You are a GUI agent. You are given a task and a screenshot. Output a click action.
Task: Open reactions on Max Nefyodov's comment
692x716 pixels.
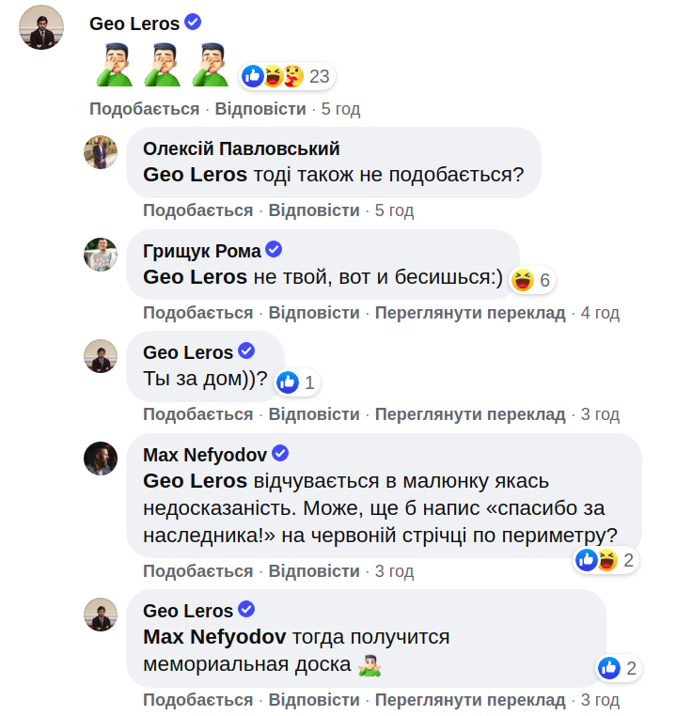click(x=605, y=561)
